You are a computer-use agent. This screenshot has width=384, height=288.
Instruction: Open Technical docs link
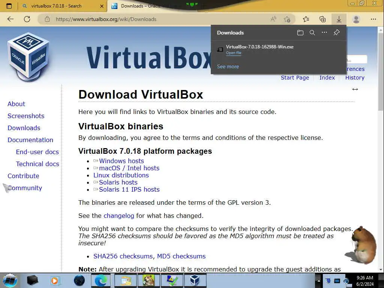click(37, 164)
